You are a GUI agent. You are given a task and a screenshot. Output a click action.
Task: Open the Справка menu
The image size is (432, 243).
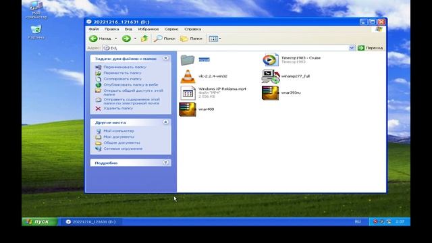[x=192, y=29]
